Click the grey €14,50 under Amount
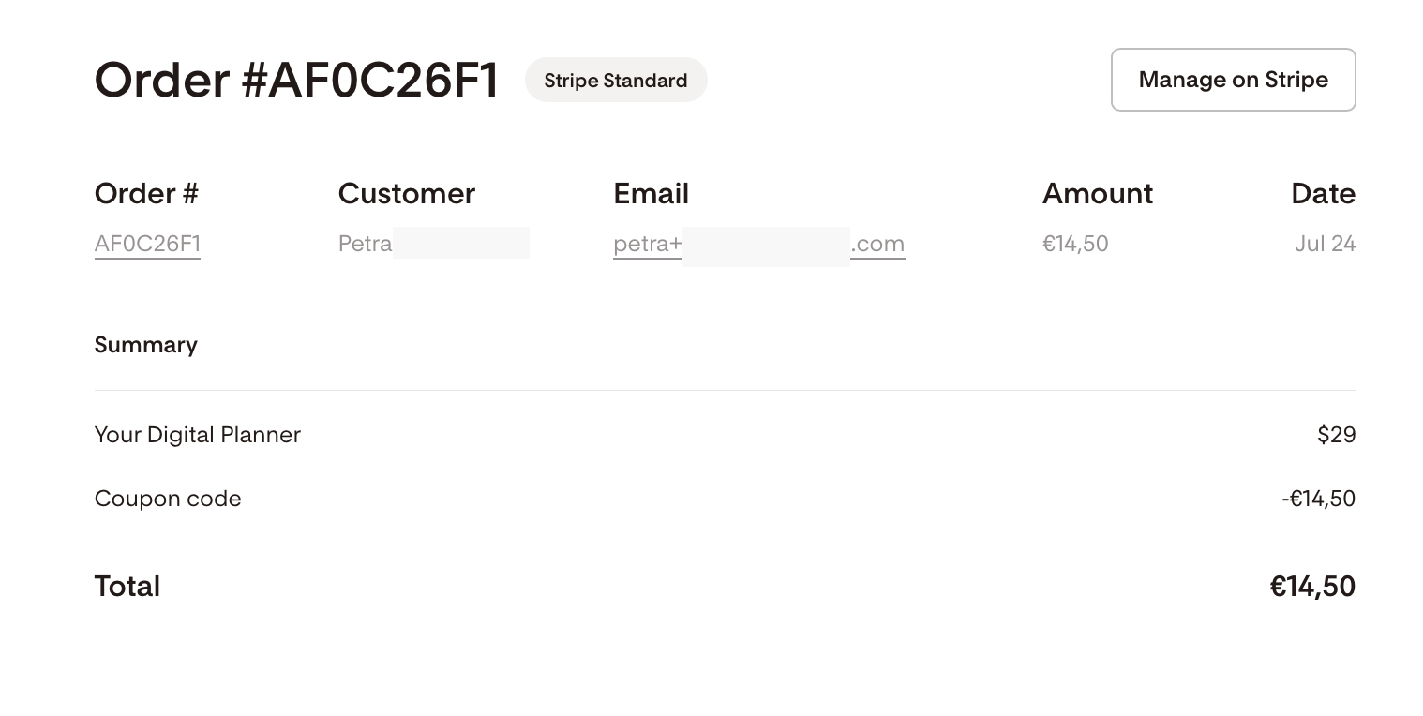Image resolution: width=1423 pixels, height=716 pixels. 1075,244
